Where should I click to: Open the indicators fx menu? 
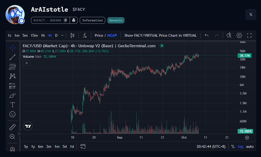point(85,35)
